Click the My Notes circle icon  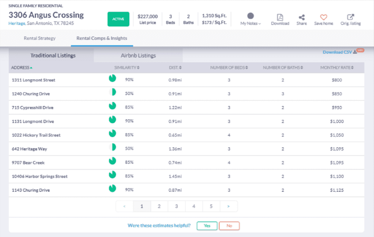coord(250,16)
